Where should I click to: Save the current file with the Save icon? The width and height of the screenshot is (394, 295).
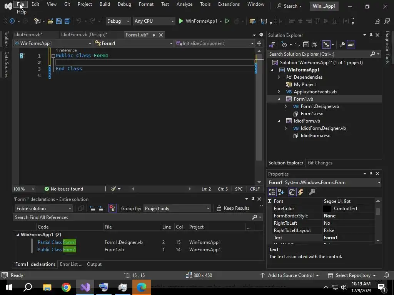coord(59,22)
